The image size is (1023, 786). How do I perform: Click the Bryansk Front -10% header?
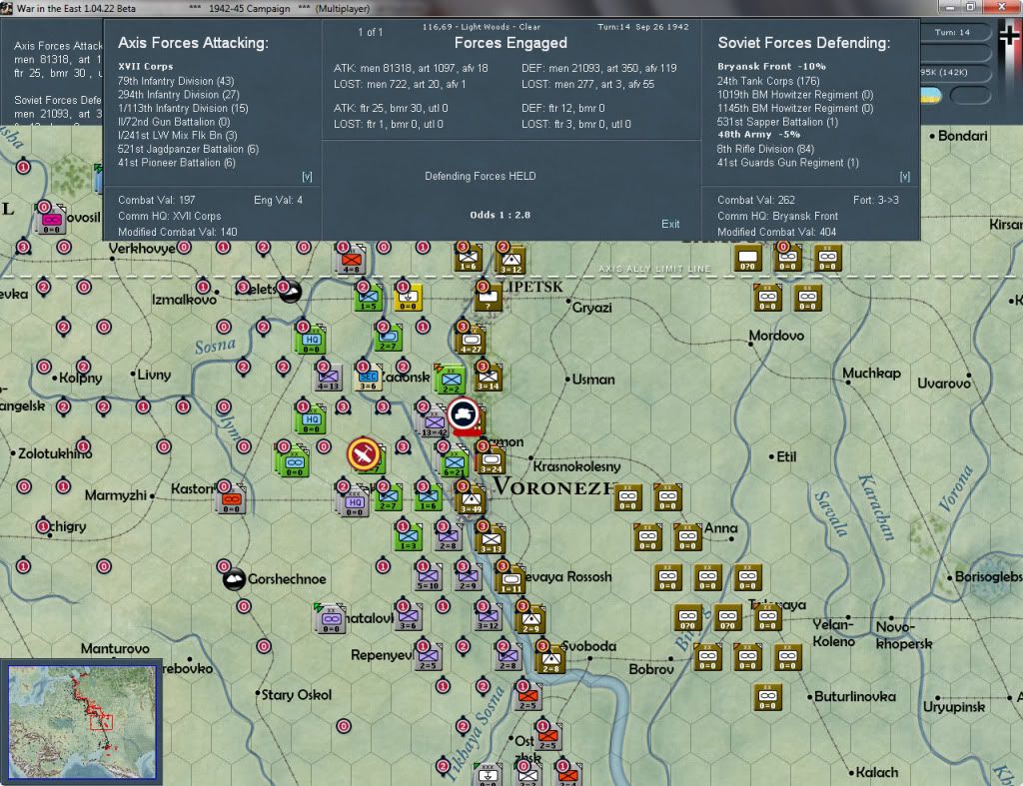pyautogui.click(x=771, y=67)
